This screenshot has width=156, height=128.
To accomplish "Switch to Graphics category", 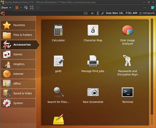I will (x=18, y=64).
